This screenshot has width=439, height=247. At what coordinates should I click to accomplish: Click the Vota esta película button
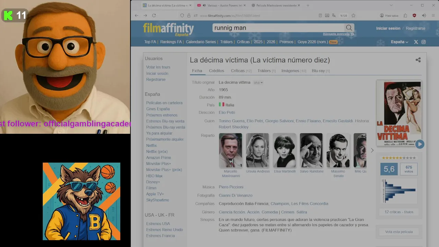point(399,232)
